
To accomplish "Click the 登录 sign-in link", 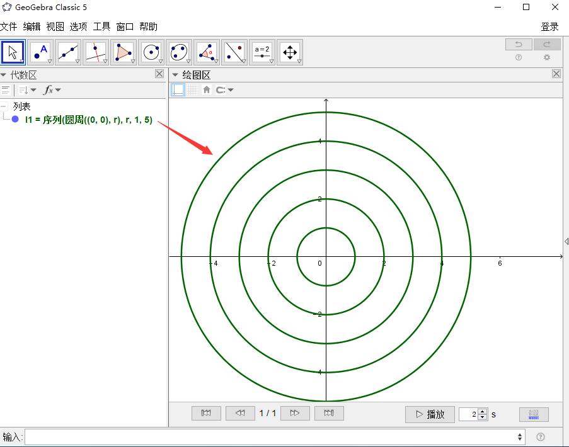I will tap(549, 26).
